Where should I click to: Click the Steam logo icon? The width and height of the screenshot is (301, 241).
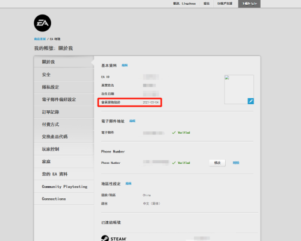[x=105, y=239]
